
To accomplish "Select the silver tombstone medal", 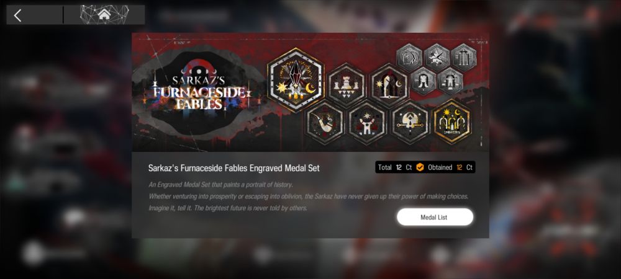I will (409, 58).
